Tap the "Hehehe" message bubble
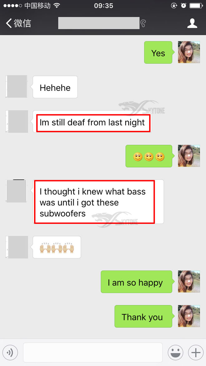This screenshot has height=366, width=206. [55, 87]
